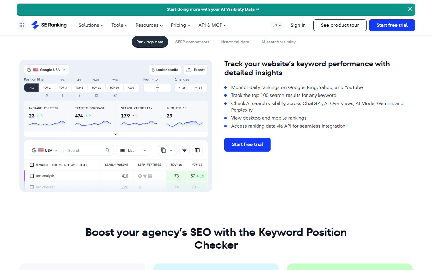
Task: Click the SE Ranking logo
Action: tap(49, 25)
